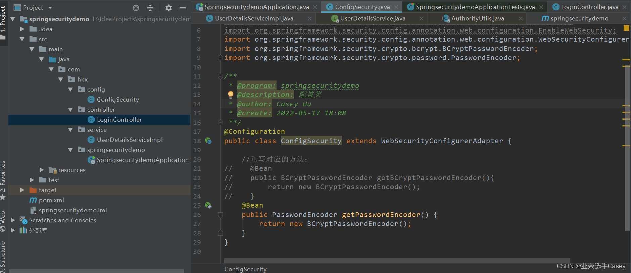The image size is (631, 273).
Task: Toggle the Web tool window button
Action: (3, 221)
